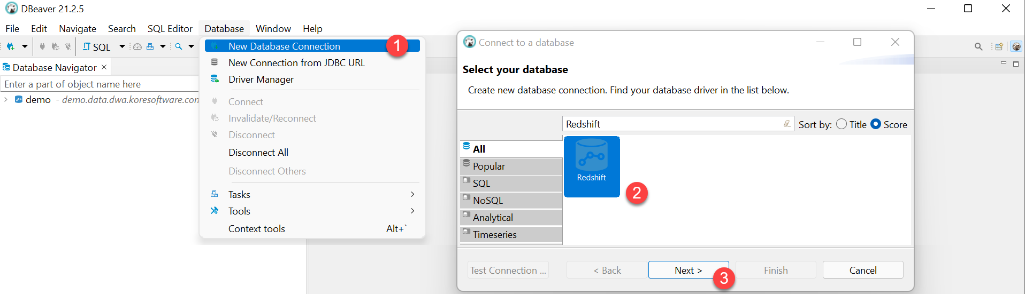The width and height of the screenshot is (1025, 294).
Task: Select the DBeaver perspective beaver icon
Action: coord(1016,46)
